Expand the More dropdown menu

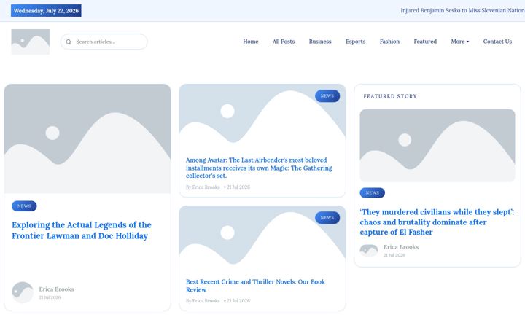459,42
